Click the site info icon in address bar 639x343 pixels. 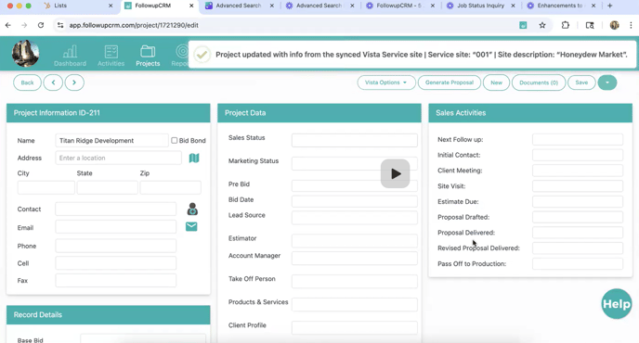click(x=60, y=25)
